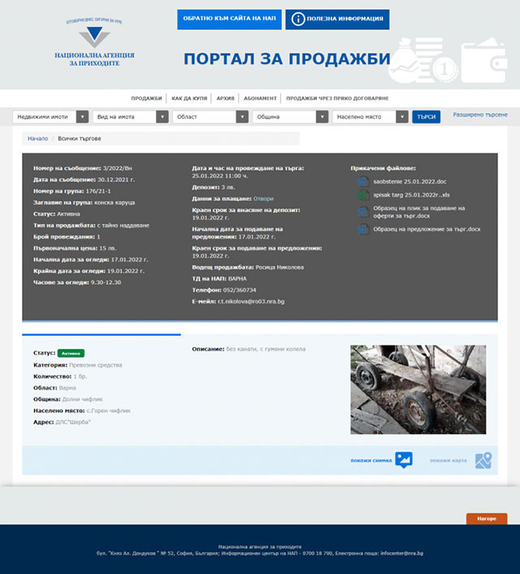Open the 'Продажби' menu item
Viewport: 520px width, 574px height.
(146, 98)
